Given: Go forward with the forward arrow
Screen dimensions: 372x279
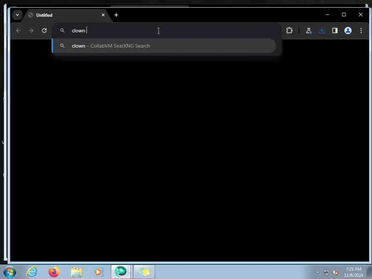Looking at the screenshot, I should pos(31,31).
